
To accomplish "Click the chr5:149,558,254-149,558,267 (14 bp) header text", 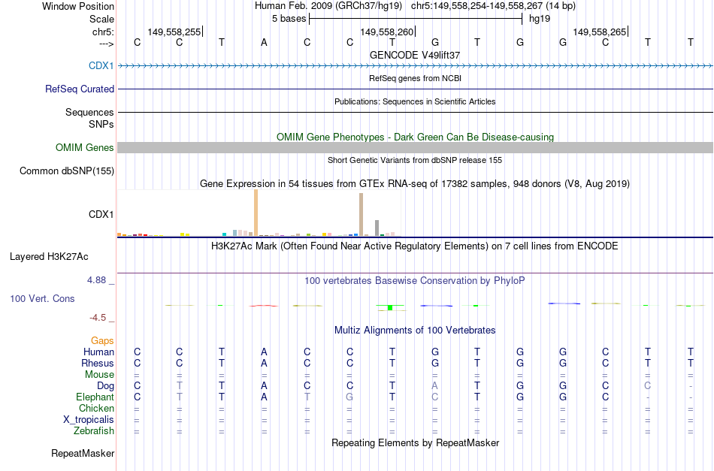I will pyautogui.click(x=493, y=6).
